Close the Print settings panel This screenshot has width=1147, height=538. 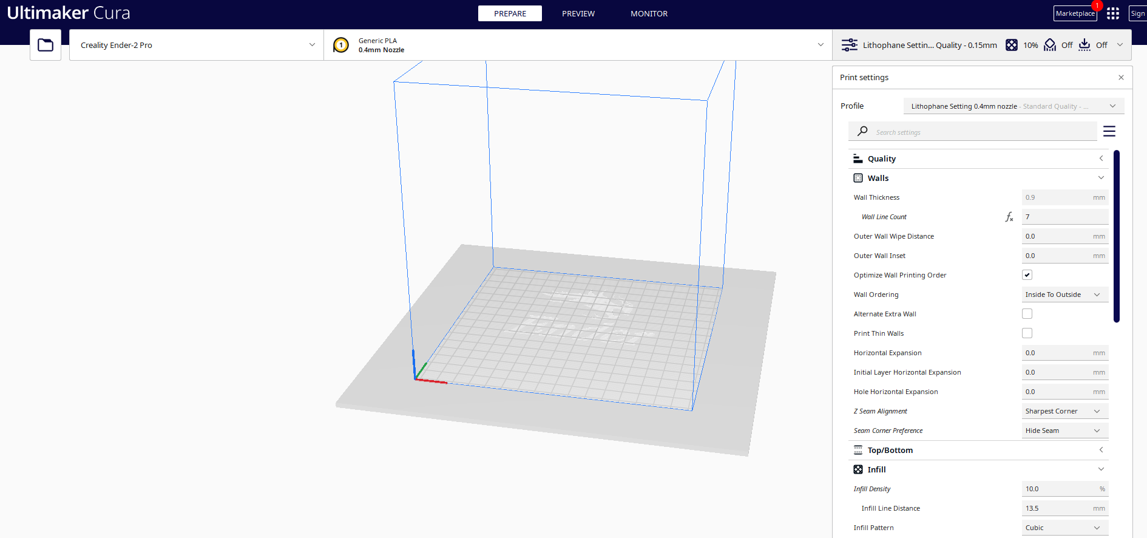pos(1121,78)
